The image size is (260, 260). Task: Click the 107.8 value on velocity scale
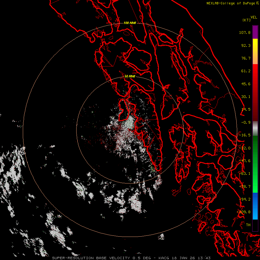click(245, 32)
